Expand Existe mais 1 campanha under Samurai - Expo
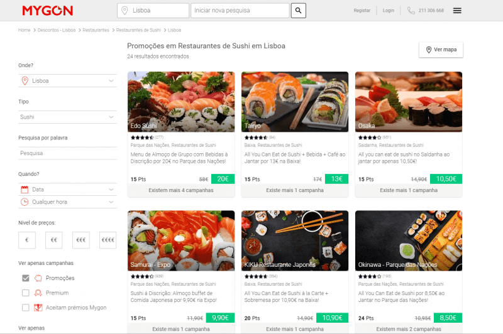Screen dimensions: 503x334 (x=181, y=329)
